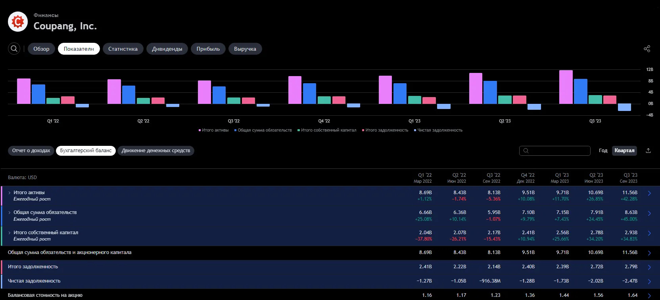660x300 pixels.
Task: Toggle Итого задолженность legend series
Action: [x=385, y=130]
